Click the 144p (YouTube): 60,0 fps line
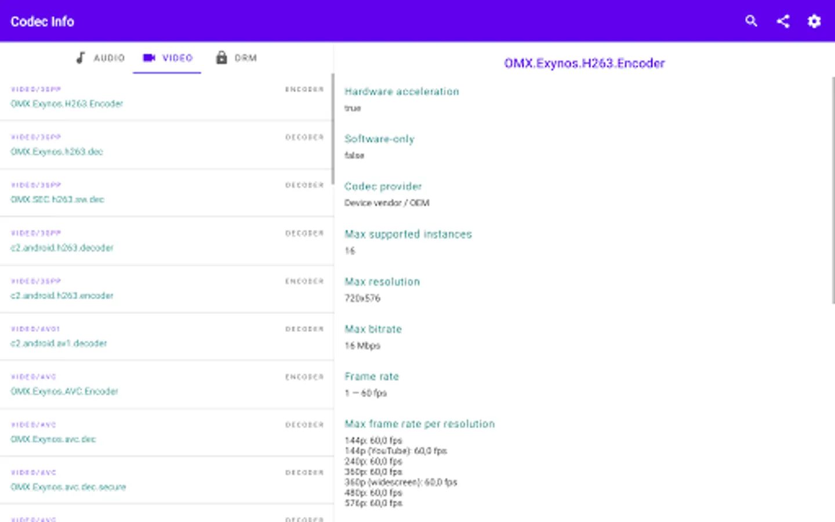The width and height of the screenshot is (835, 522). 395,451
